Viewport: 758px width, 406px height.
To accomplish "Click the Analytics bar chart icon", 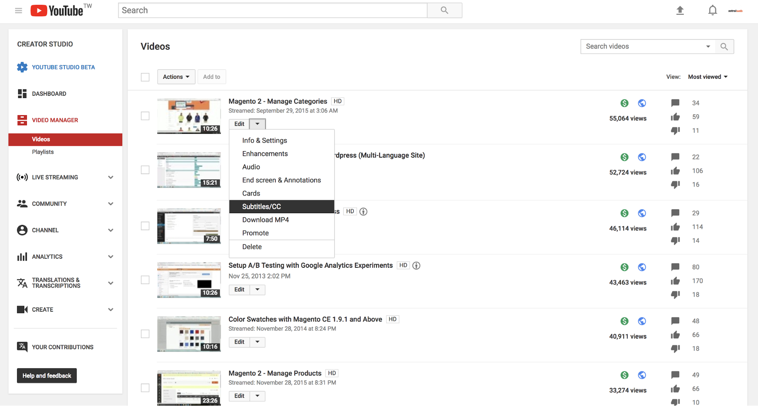I will click(x=22, y=256).
